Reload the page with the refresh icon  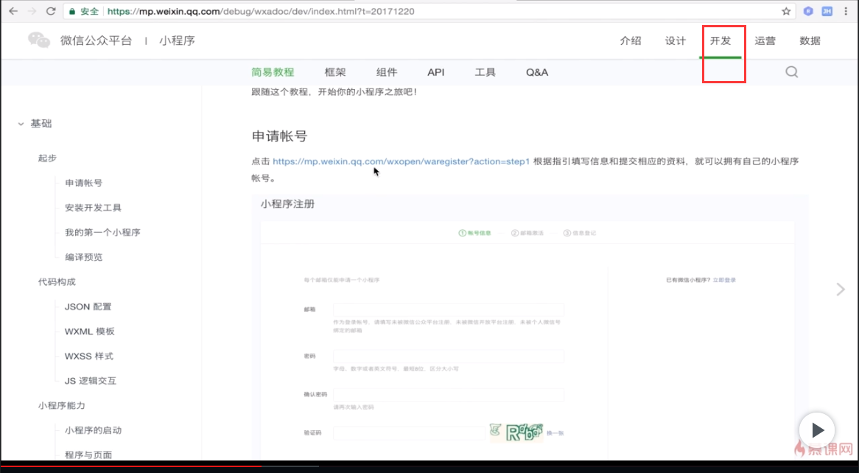coord(50,11)
